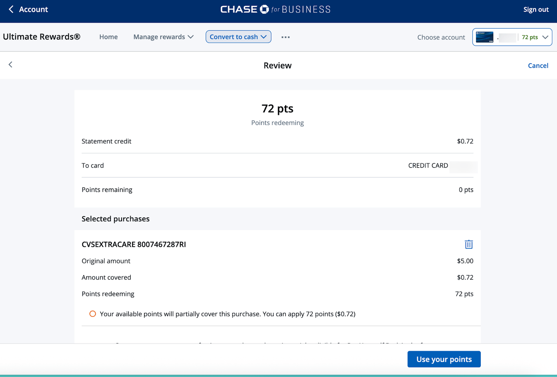
Task: Click the Account text in header
Action: click(33, 9)
